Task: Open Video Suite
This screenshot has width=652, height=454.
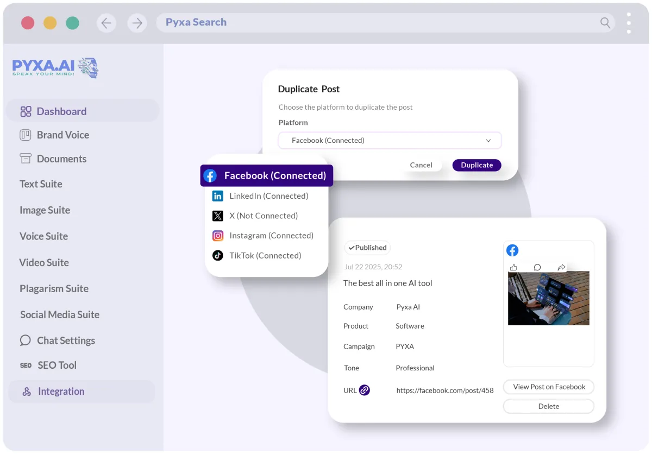Action: [x=44, y=262]
